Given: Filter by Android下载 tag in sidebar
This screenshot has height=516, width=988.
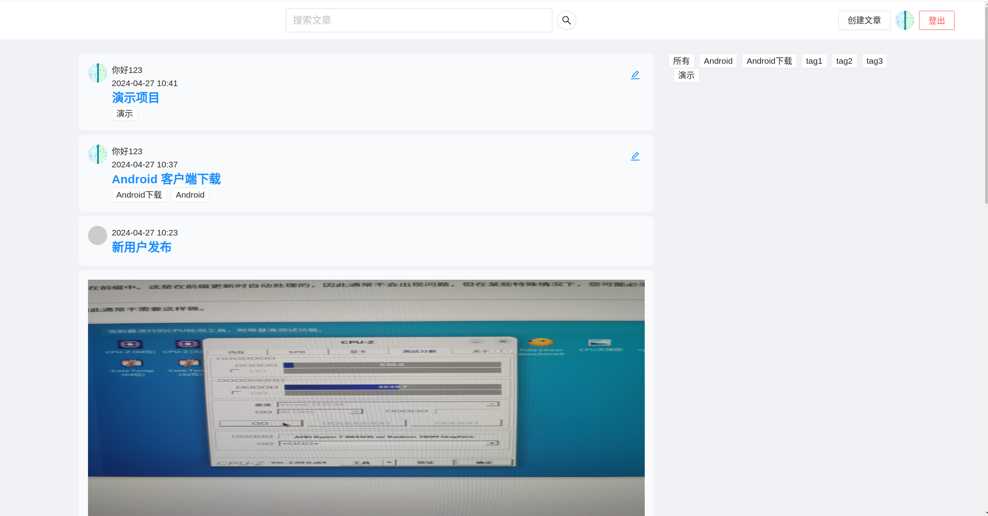Looking at the screenshot, I should (x=769, y=61).
